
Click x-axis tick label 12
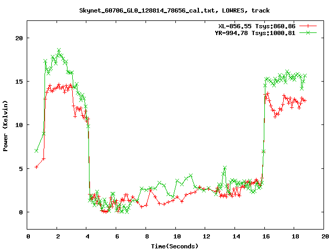(x=206, y=236)
